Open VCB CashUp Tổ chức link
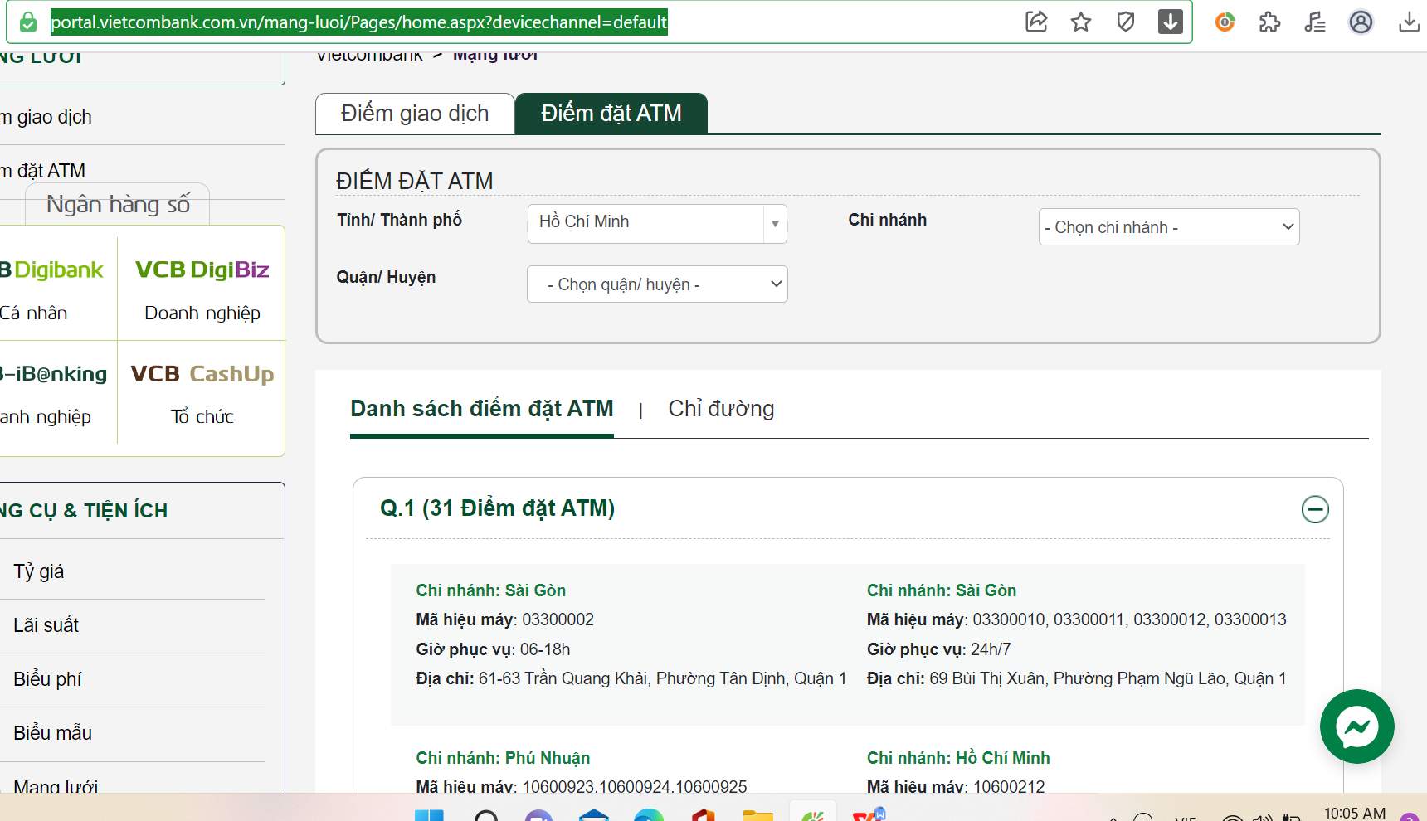Image resolution: width=1427 pixels, height=821 pixels. (x=202, y=393)
